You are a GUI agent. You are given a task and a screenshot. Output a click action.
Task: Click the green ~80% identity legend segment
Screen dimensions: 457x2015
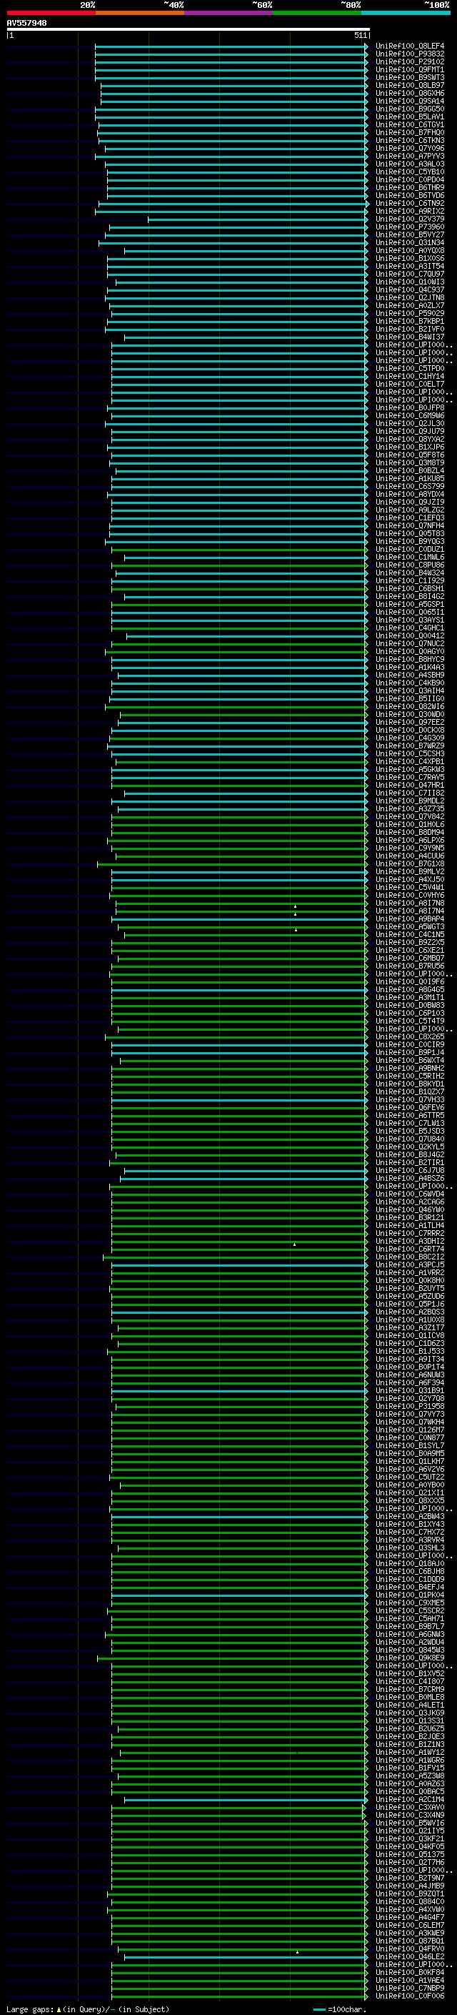[317, 13]
